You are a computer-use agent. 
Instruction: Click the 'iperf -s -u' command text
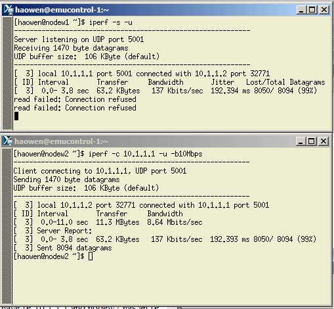coord(111,22)
